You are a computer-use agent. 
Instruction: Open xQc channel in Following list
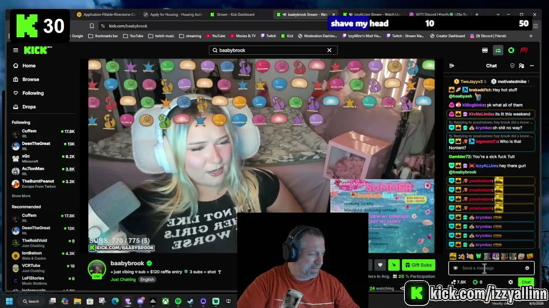coord(43,159)
